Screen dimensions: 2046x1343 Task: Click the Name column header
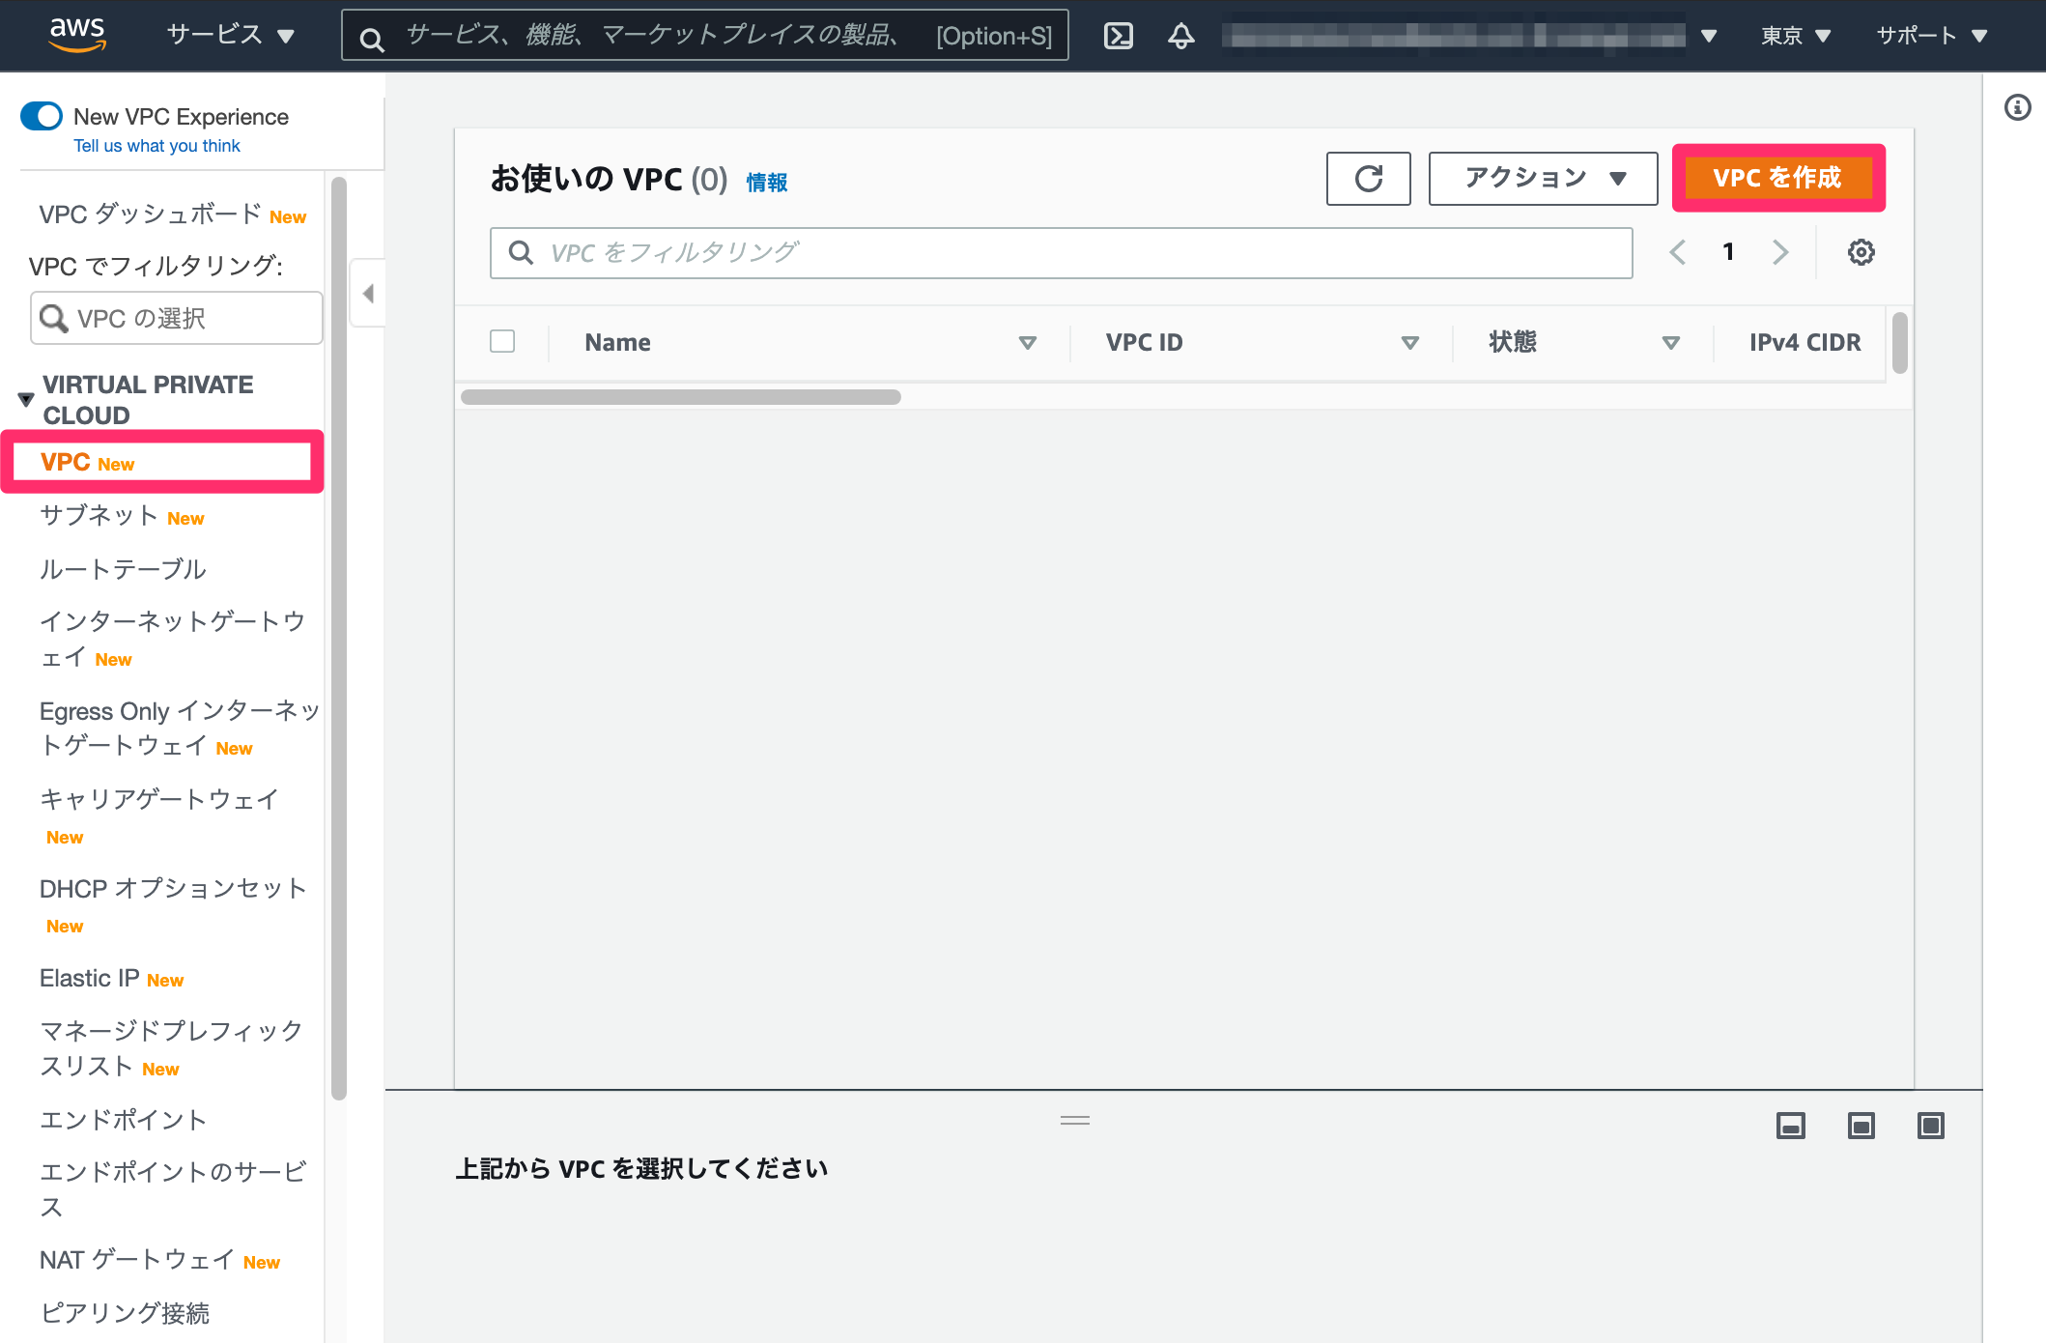(x=617, y=342)
